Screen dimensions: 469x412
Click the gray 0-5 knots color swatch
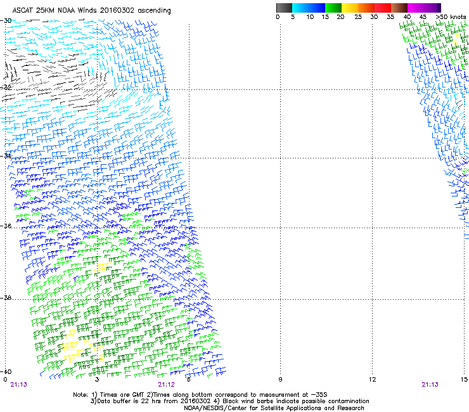click(284, 8)
